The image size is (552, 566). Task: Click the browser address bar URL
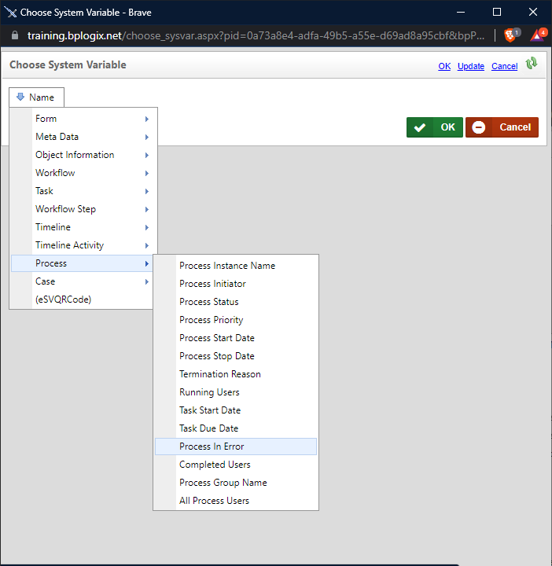click(256, 35)
